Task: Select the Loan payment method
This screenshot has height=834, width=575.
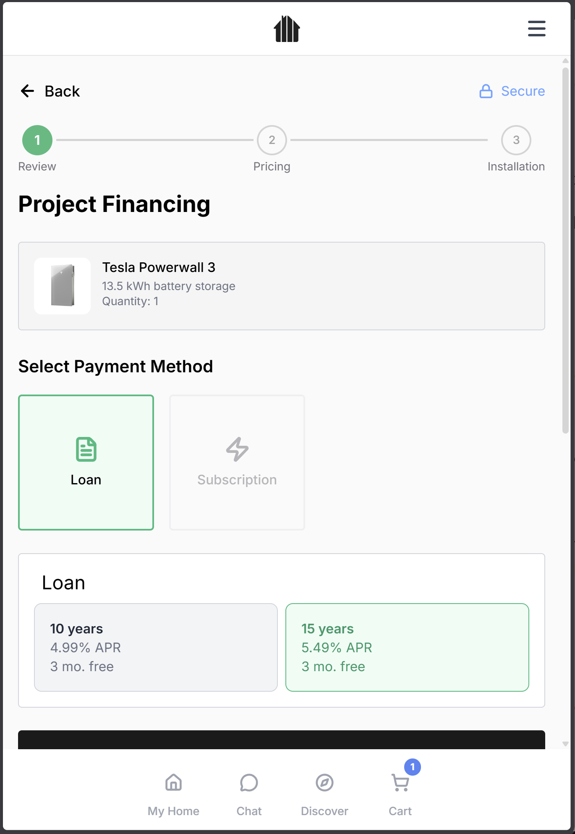Action: point(86,462)
